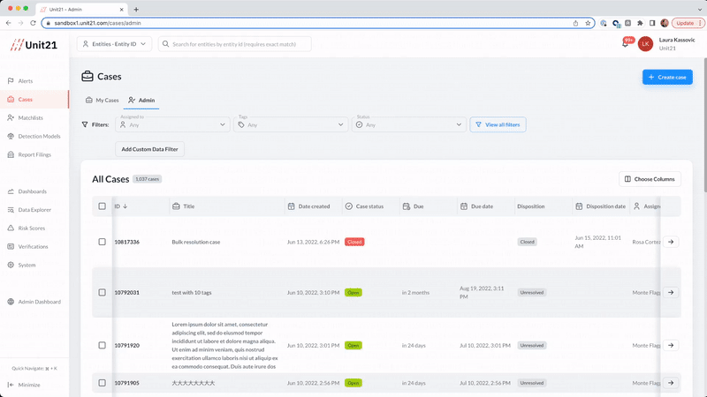The image size is (707, 397).
Task: Check the box for case 10791920
Action: tap(103, 345)
